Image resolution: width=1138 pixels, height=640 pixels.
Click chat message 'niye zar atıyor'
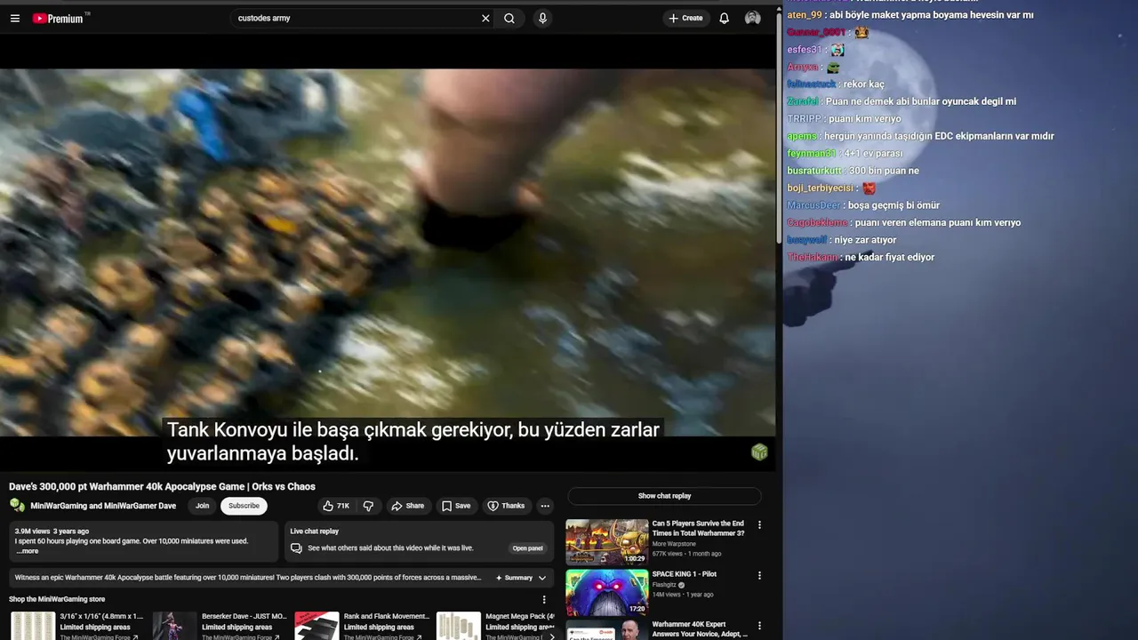point(865,240)
